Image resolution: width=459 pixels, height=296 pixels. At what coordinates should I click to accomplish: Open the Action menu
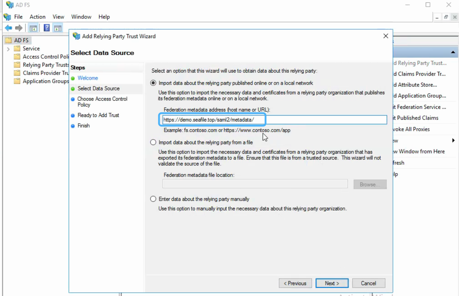pyautogui.click(x=37, y=17)
